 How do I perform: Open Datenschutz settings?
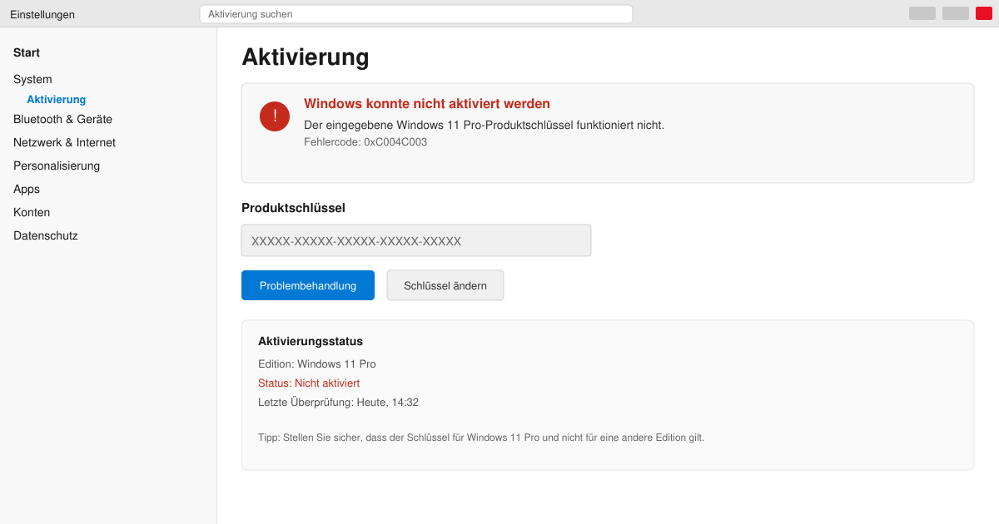point(46,235)
